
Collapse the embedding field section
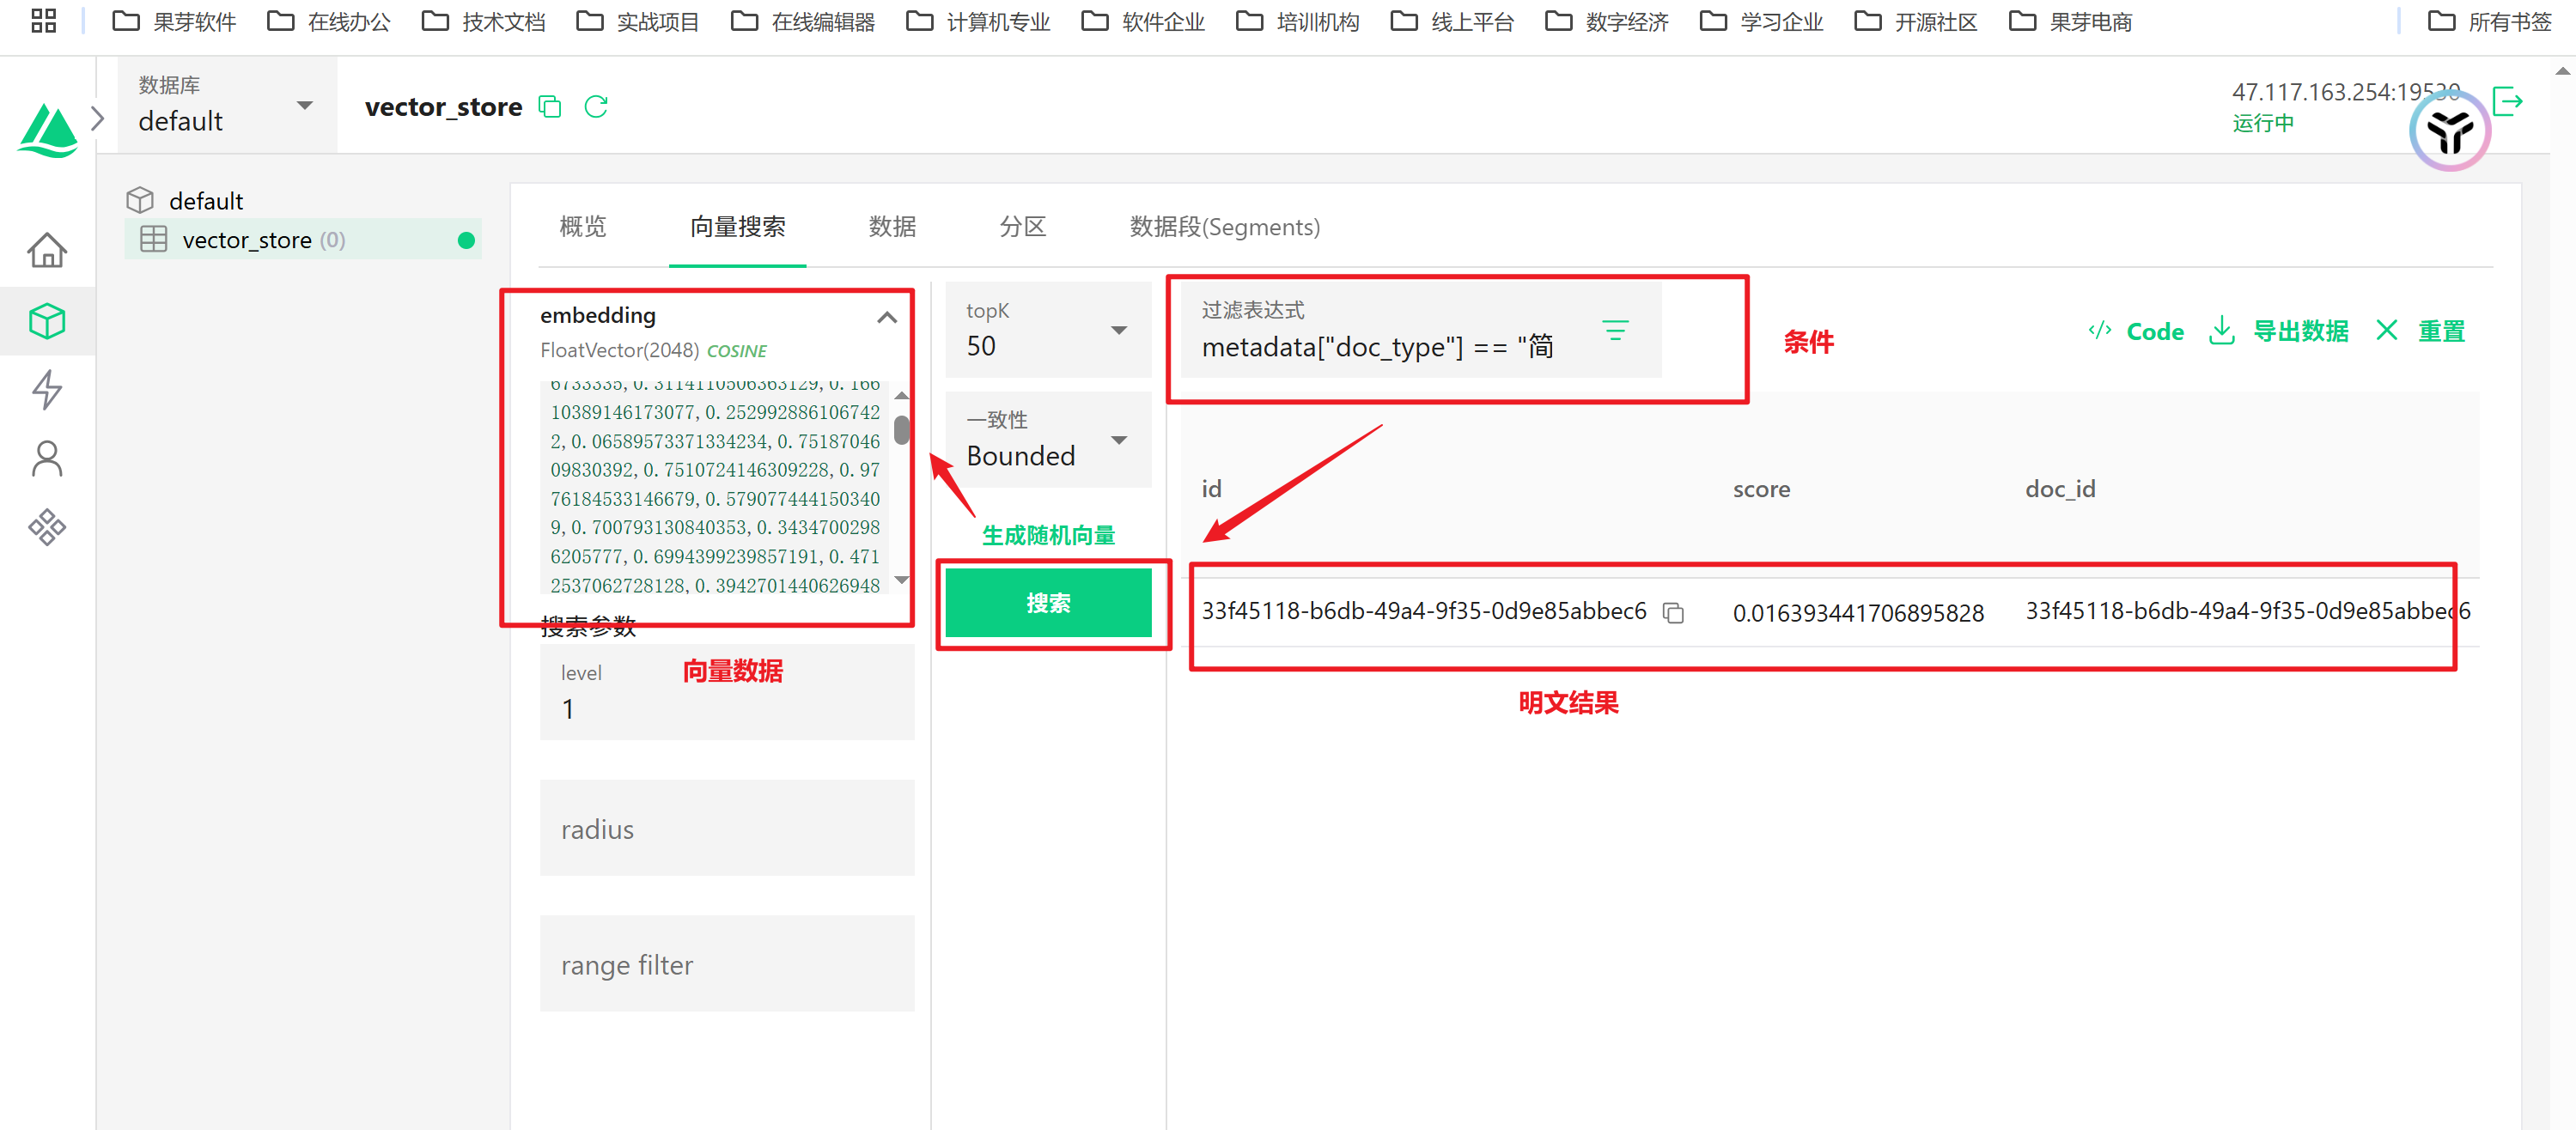coord(886,318)
